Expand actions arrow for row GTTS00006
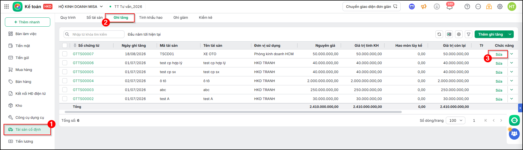The height and width of the screenshot is (150, 523). [x=512, y=63]
